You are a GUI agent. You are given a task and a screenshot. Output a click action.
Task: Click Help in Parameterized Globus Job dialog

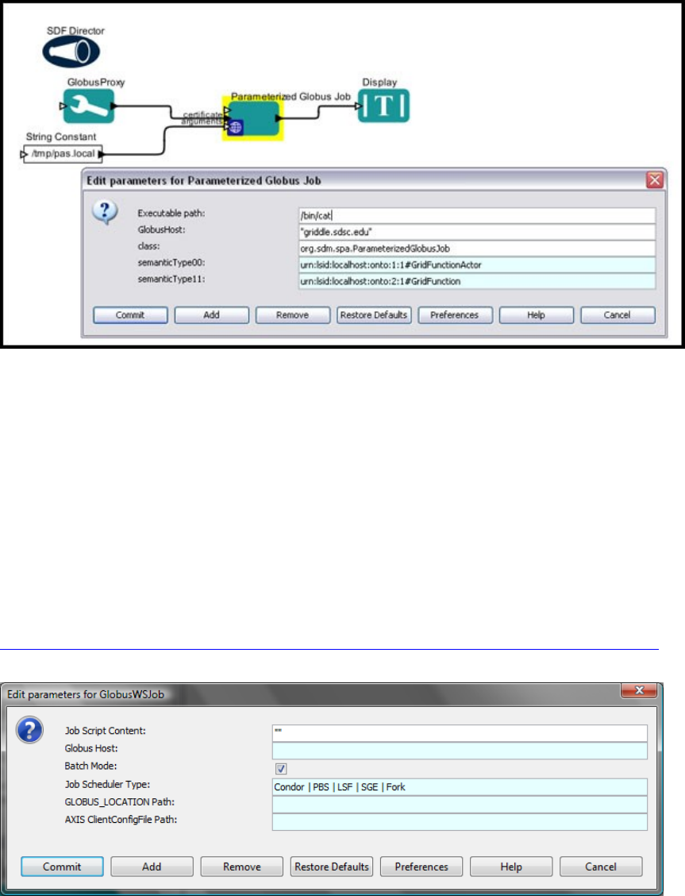[537, 315]
